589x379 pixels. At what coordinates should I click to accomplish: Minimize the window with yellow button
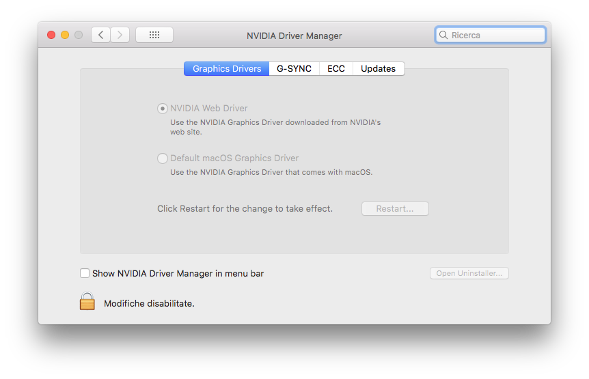(x=65, y=35)
